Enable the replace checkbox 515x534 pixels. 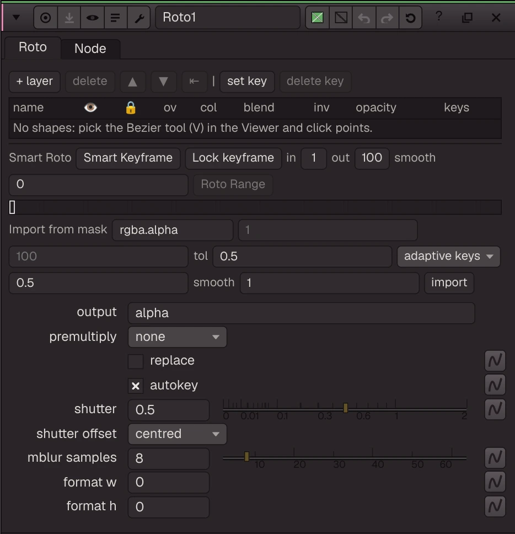click(x=136, y=361)
